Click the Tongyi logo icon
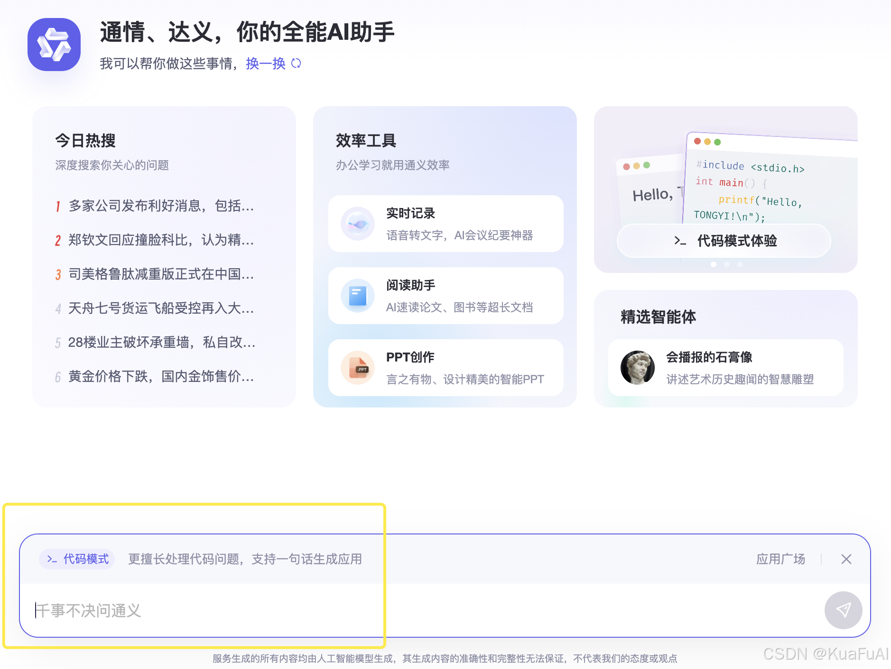The height and width of the screenshot is (669, 891). click(x=54, y=45)
